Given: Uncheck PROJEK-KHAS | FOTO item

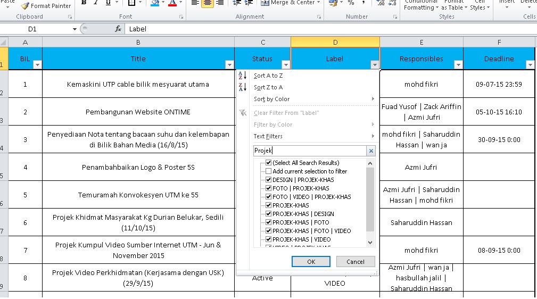Looking at the screenshot, I should [x=268, y=222].
